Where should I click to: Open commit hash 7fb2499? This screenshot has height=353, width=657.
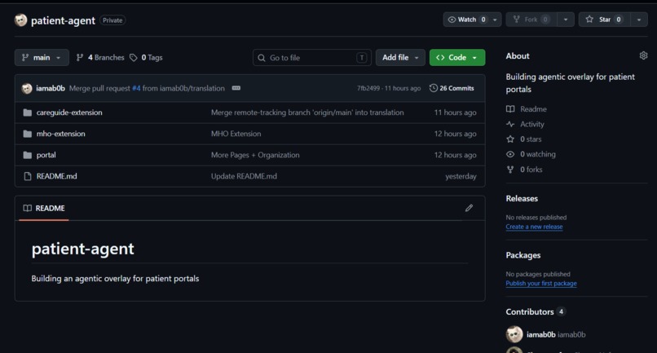368,88
